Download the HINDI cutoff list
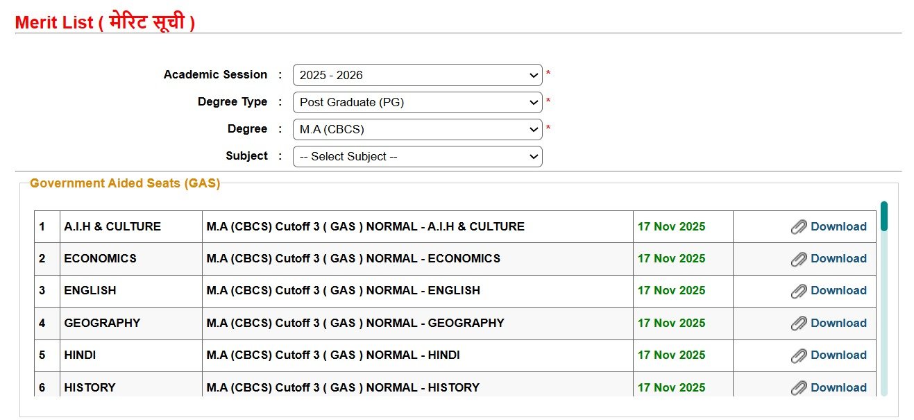Screen dimensions: 914x420 [838, 355]
